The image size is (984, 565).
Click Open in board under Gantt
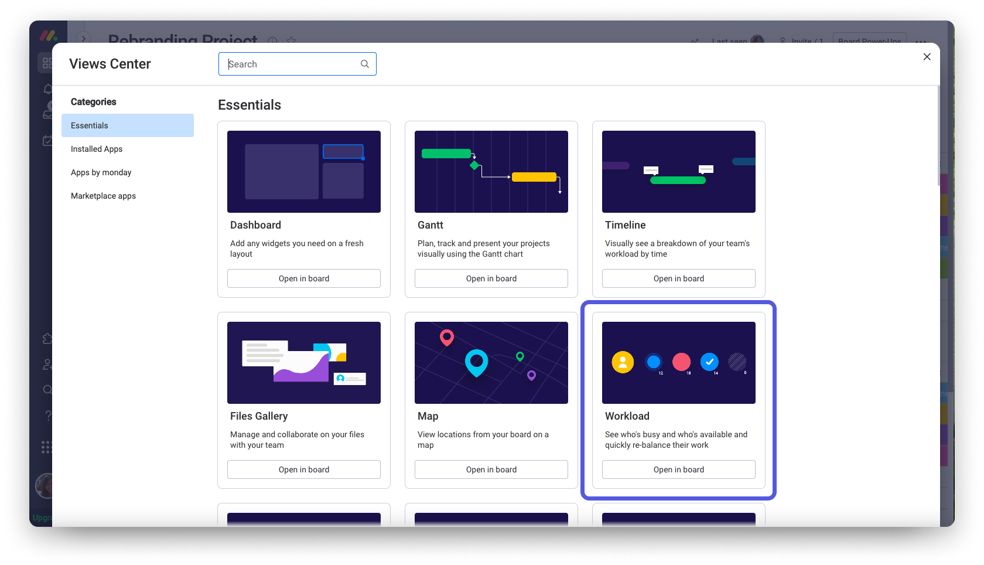pyautogui.click(x=491, y=278)
